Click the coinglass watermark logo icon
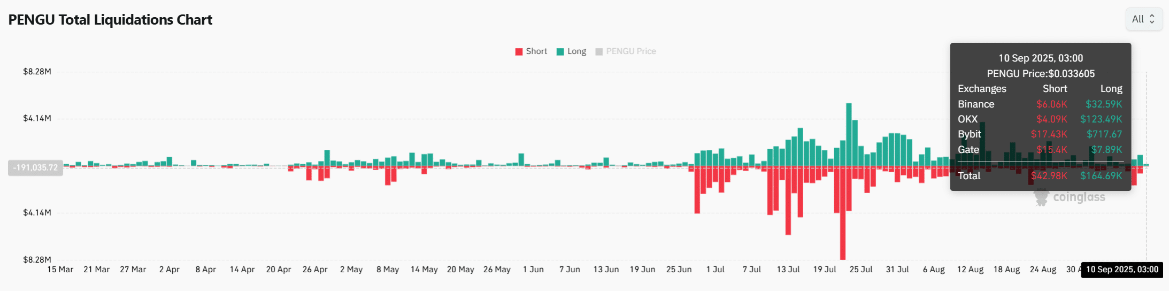This screenshot has height=291, width=1169. pyautogui.click(x=1041, y=197)
